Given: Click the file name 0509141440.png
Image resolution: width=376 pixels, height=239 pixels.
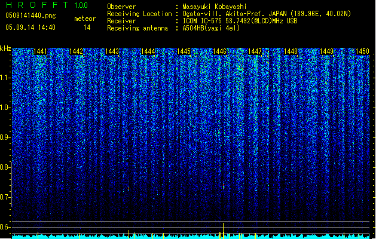Looking at the screenshot, I should tap(30, 16).
